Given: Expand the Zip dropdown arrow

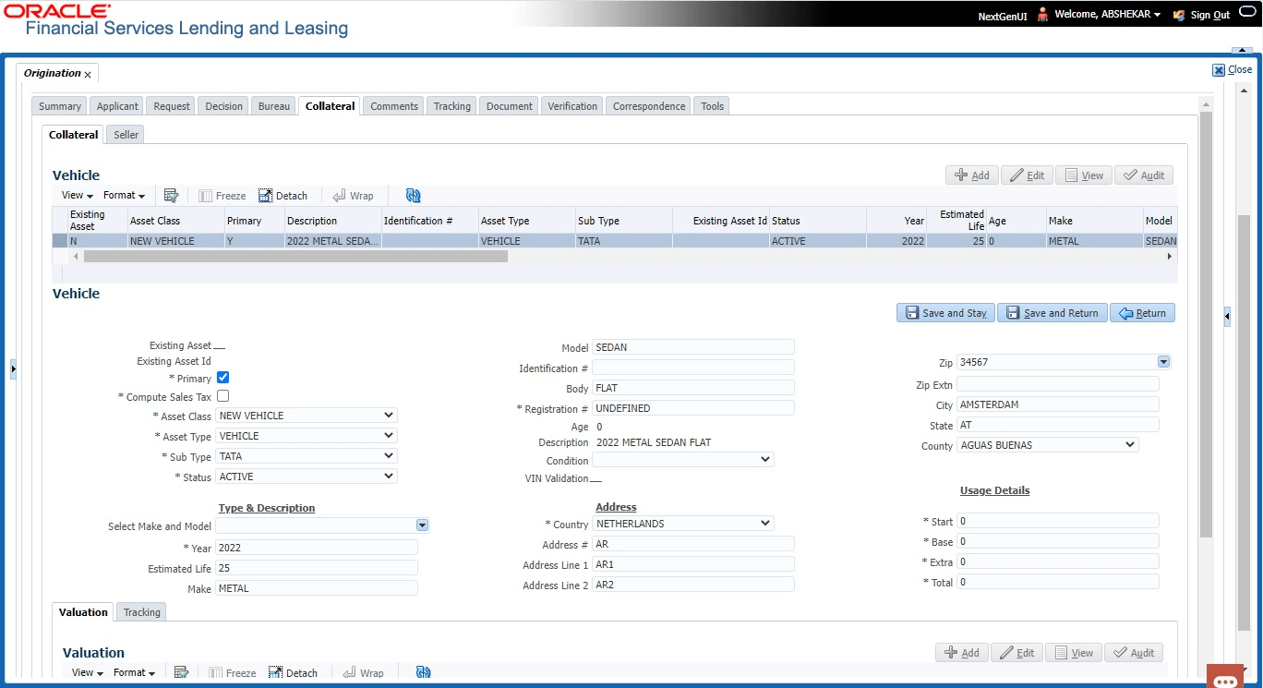Looking at the screenshot, I should coord(1163,362).
